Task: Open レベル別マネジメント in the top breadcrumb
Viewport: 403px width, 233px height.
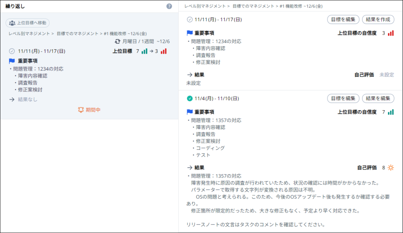Action: (205, 6)
